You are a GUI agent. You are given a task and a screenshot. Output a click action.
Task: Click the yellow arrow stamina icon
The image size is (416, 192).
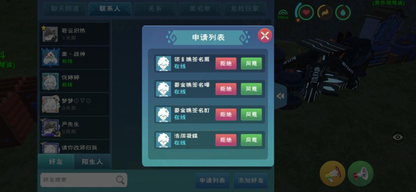point(325,12)
